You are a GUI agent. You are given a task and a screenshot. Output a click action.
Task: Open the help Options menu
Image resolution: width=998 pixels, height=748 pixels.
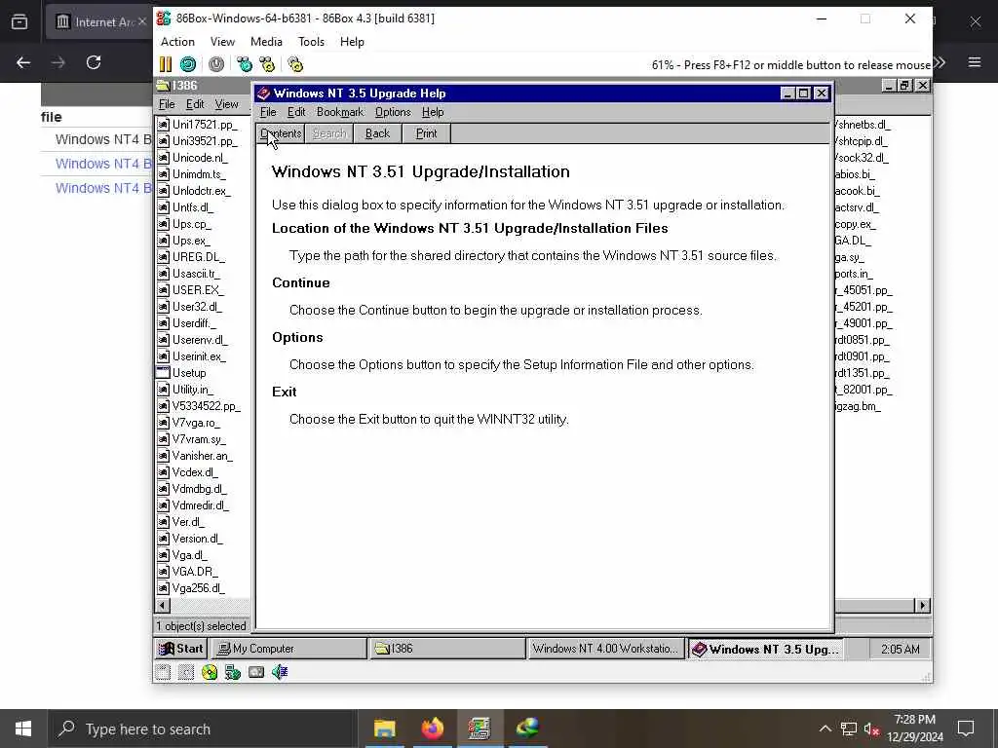[x=393, y=112]
